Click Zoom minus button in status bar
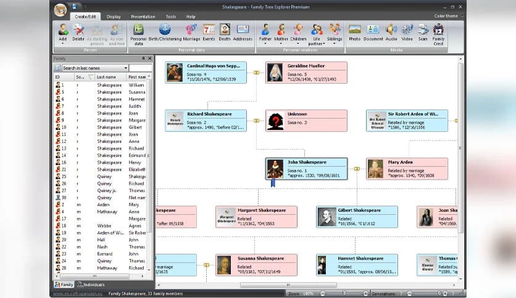The width and height of the screenshot is (516, 298). point(322,294)
